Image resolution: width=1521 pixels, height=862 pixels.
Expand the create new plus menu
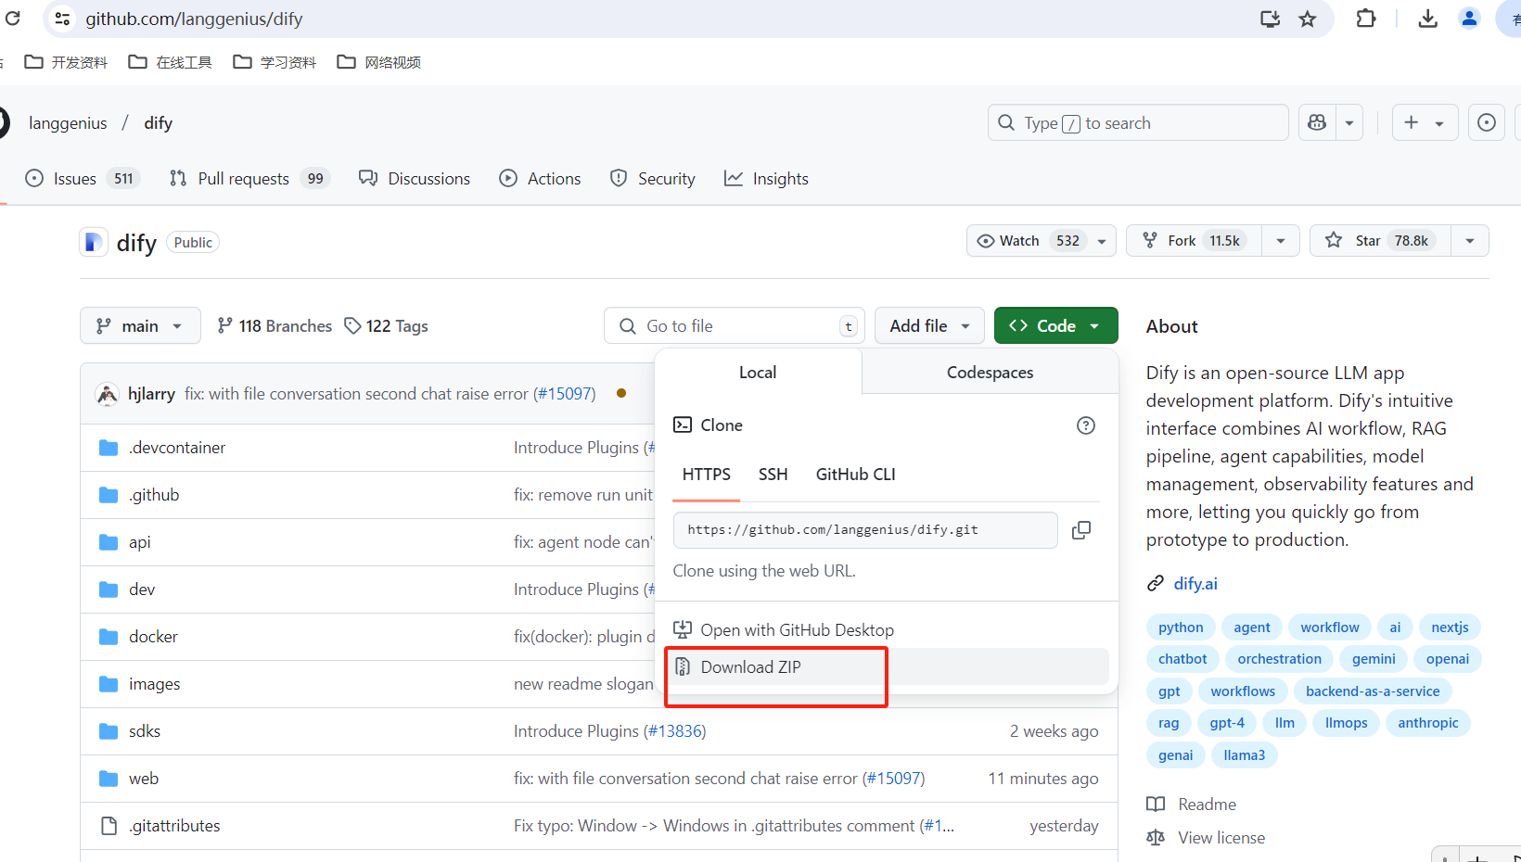(x=1425, y=122)
